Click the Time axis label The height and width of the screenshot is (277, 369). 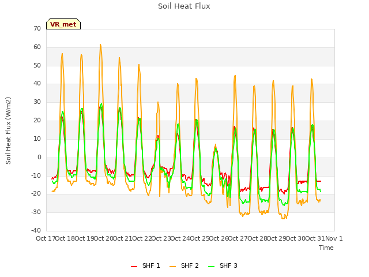tap(326, 248)
